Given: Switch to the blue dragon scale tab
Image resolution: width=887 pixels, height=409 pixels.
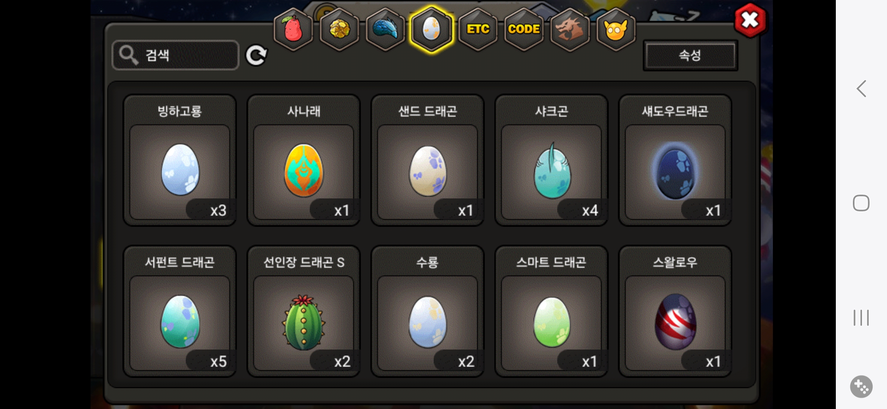Looking at the screenshot, I should [x=386, y=30].
